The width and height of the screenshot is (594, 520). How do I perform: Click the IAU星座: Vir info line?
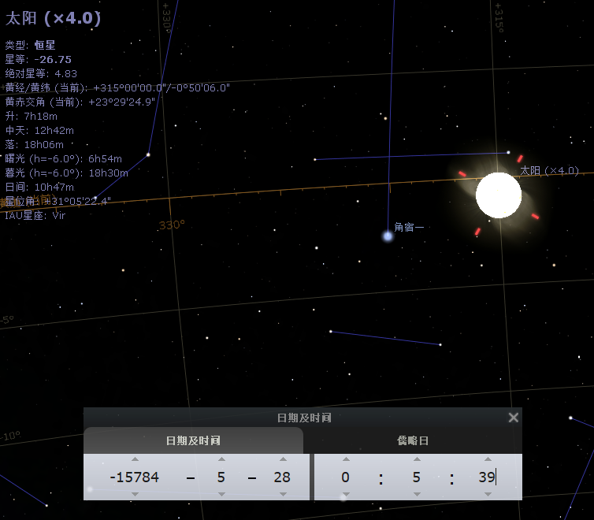point(35,216)
